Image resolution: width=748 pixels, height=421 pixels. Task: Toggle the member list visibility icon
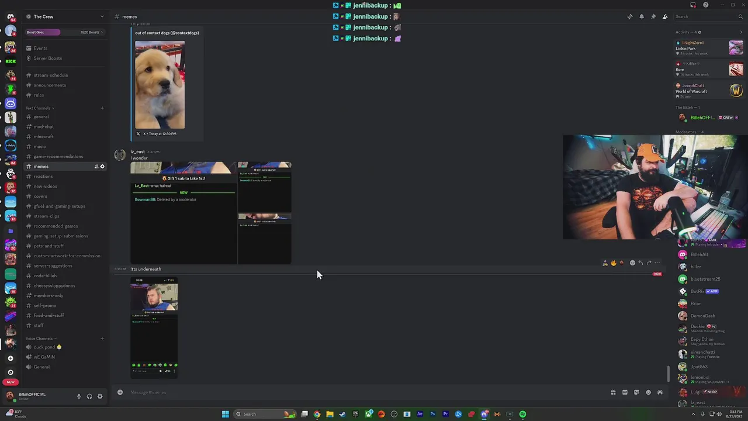tap(665, 16)
